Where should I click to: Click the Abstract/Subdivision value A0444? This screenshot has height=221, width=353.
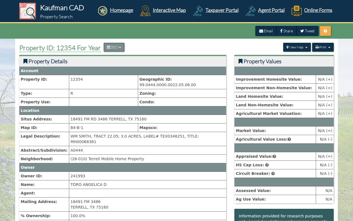pyautogui.click(x=77, y=150)
